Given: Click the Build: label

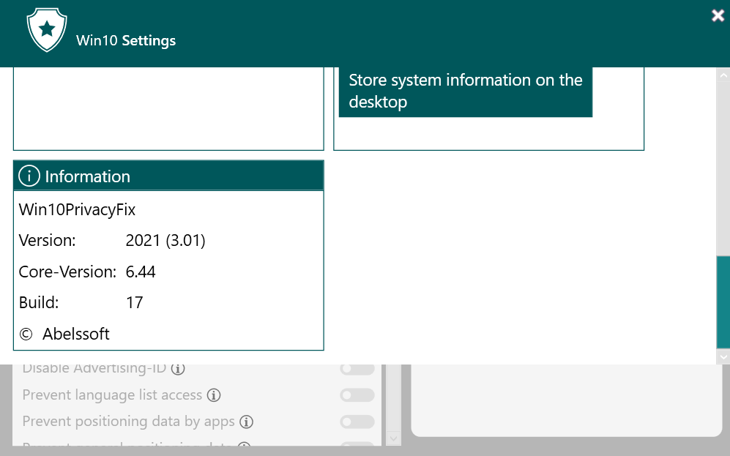Looking at the screenshot, I should [39, 303].
